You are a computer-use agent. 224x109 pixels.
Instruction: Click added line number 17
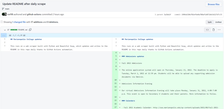click(x=116, y=108)
